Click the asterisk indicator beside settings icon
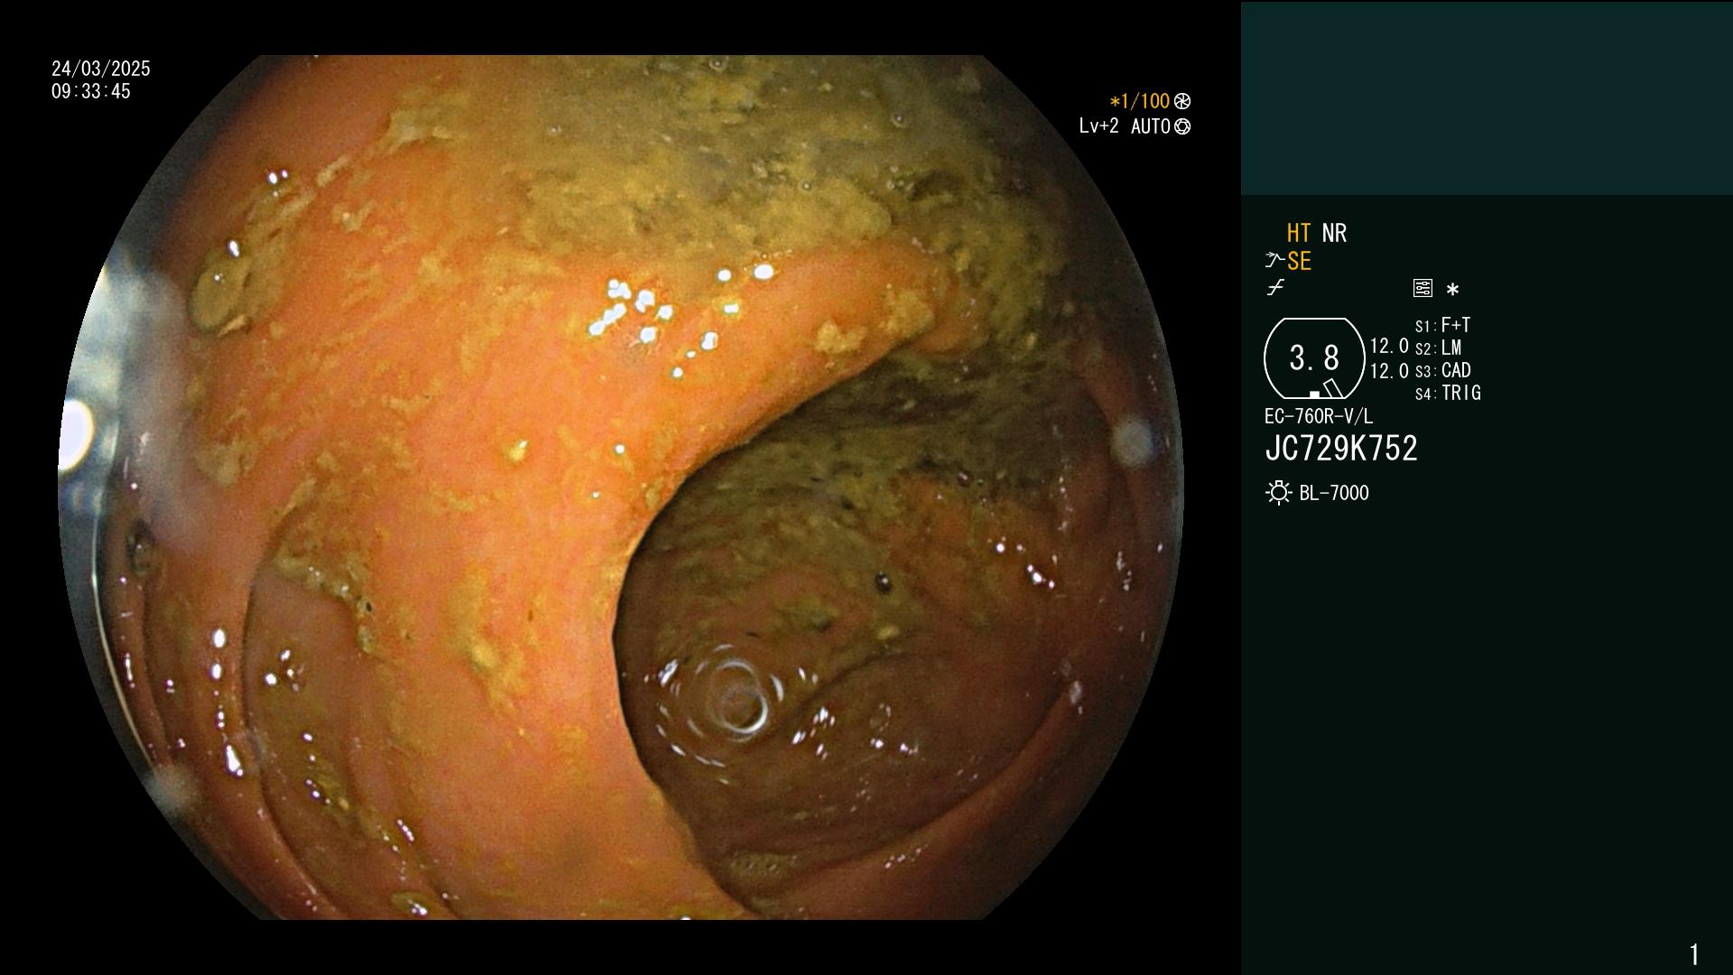The height and width of the screenshot is (975, 1733). (x=1452, y=289)
